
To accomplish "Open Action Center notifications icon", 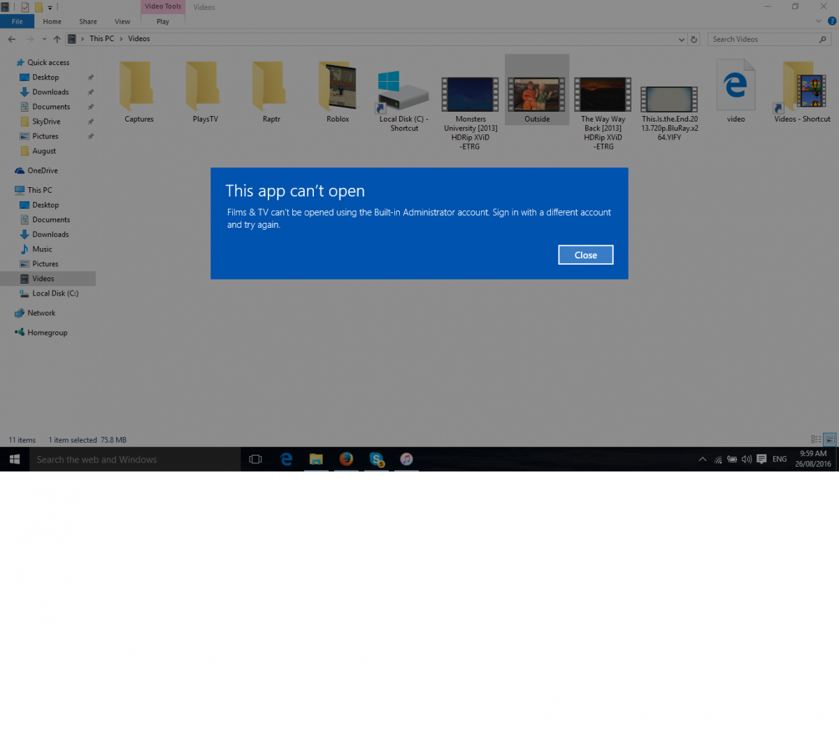I will (x=761, y=459).
